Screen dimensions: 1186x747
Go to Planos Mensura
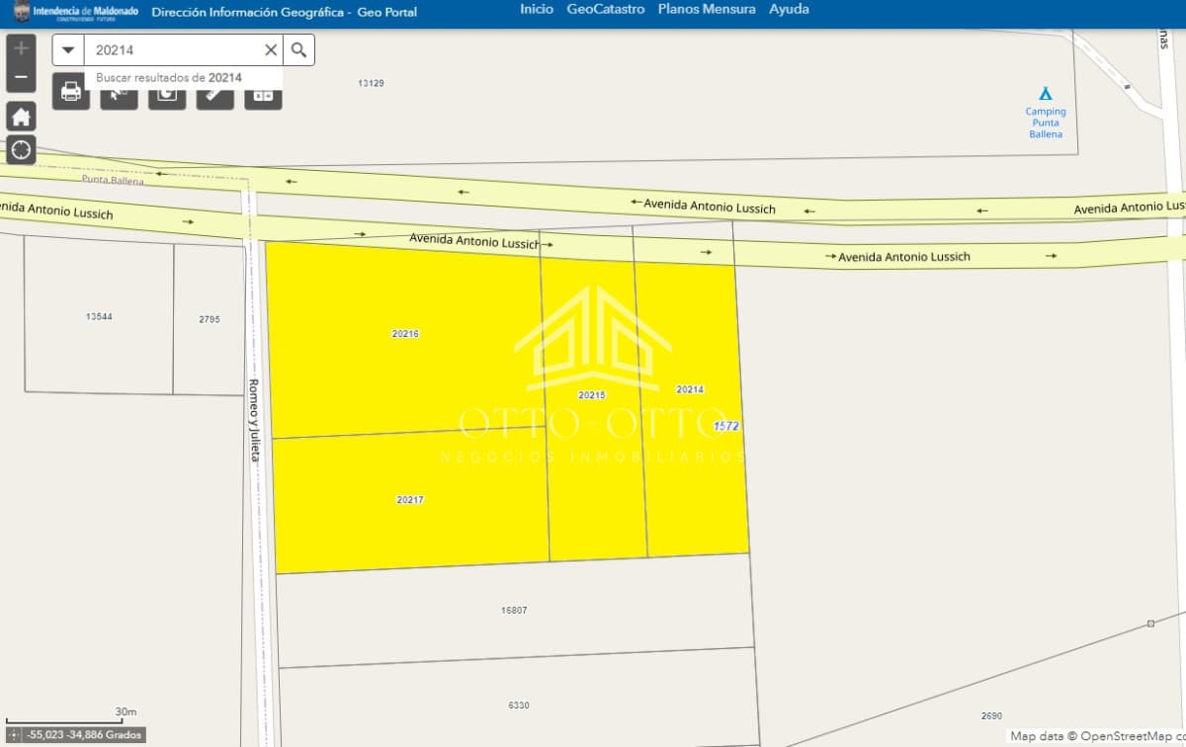coord(707,9)
